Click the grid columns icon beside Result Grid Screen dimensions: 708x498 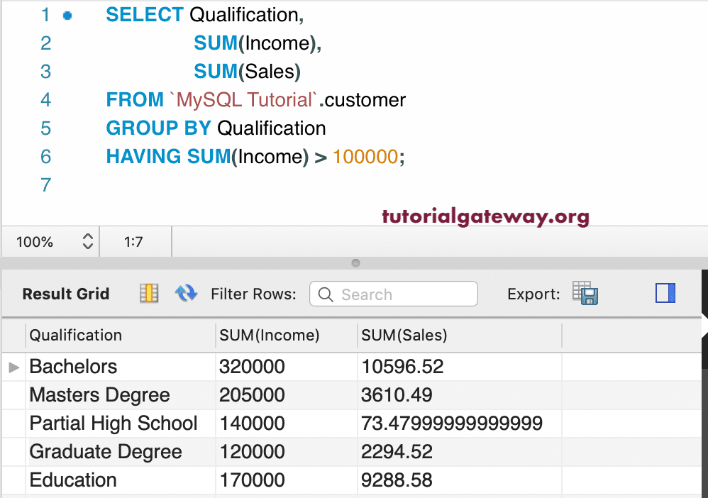(149, 294)
